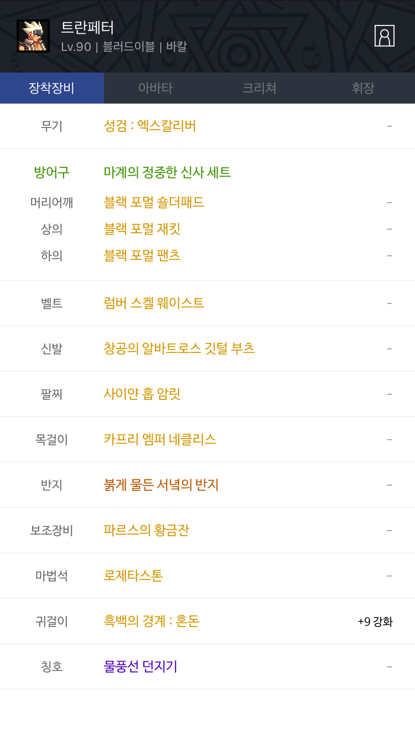Open weapon 성검 : 엑스칼리버
The height and width of the screenshot is (739, 415).
pos(150,126)
